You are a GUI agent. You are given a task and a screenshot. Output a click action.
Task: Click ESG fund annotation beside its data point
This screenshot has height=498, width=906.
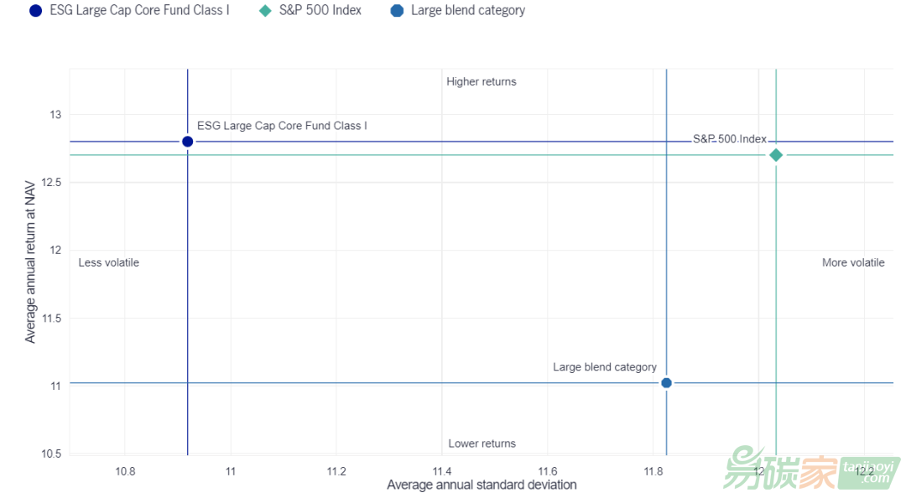pyautogui.click(x=282, y=126)
